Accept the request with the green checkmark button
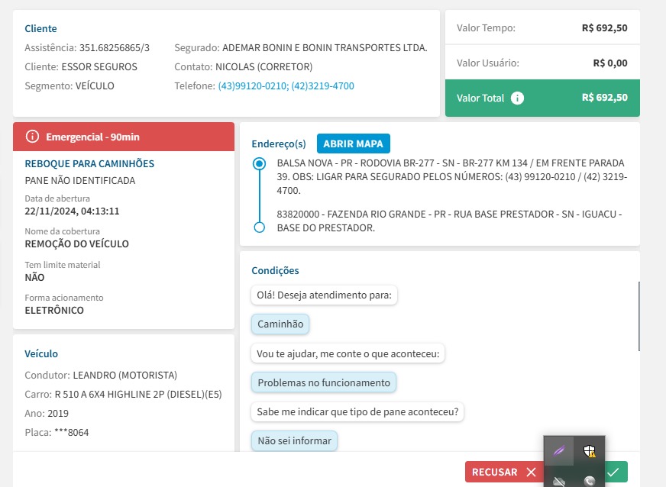The width and height of the screenshot is (666, 487). 615,472
